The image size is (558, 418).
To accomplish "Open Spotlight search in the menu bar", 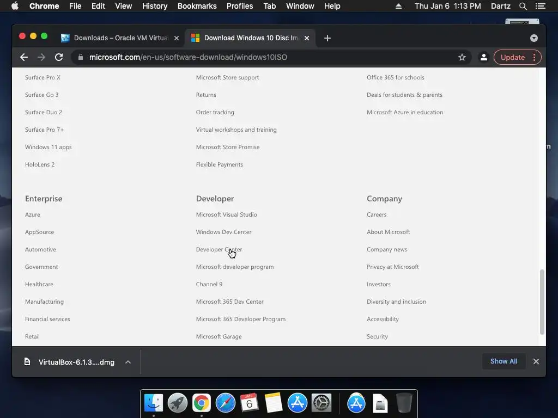I will point(523,6).
